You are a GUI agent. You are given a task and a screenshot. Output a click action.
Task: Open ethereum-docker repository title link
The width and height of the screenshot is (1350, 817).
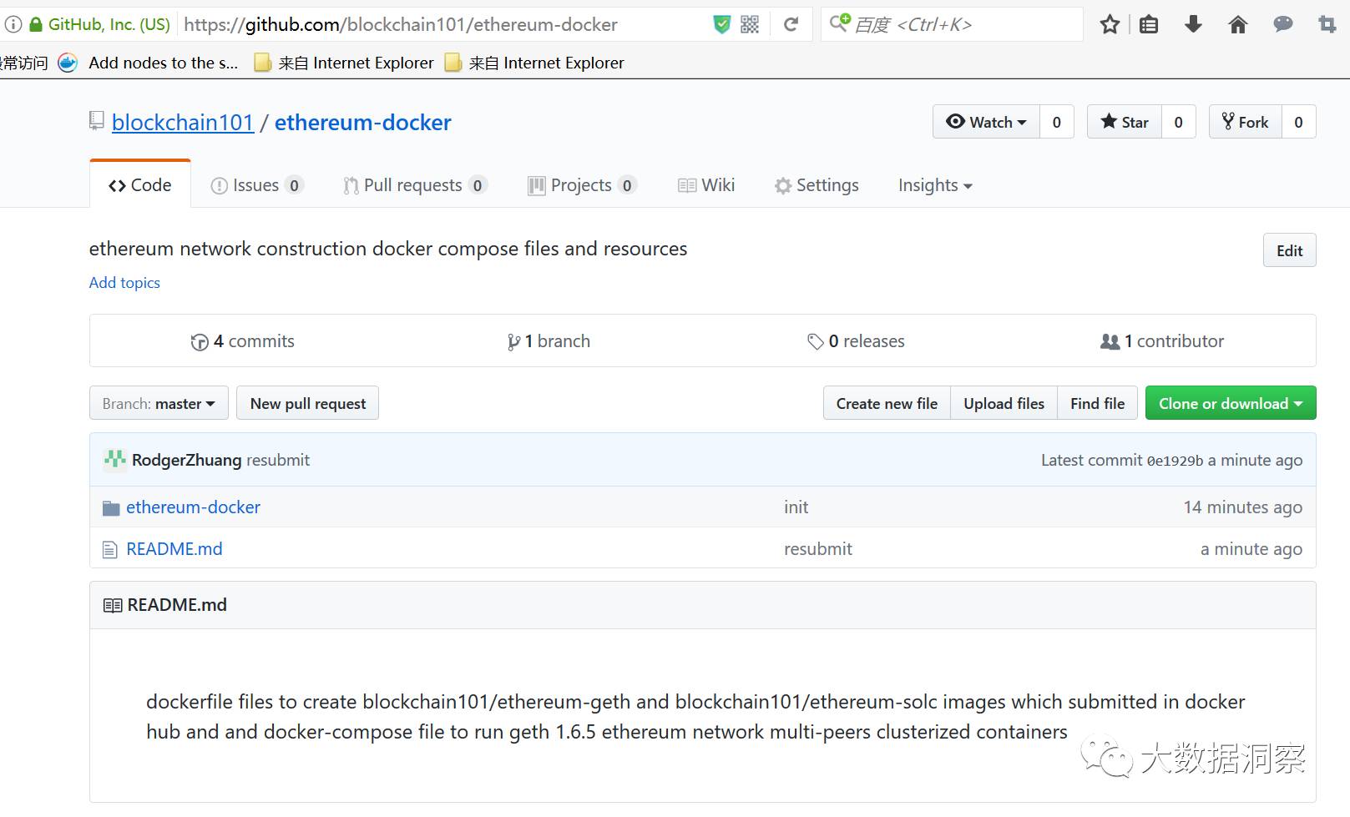[x=363, y=123]
